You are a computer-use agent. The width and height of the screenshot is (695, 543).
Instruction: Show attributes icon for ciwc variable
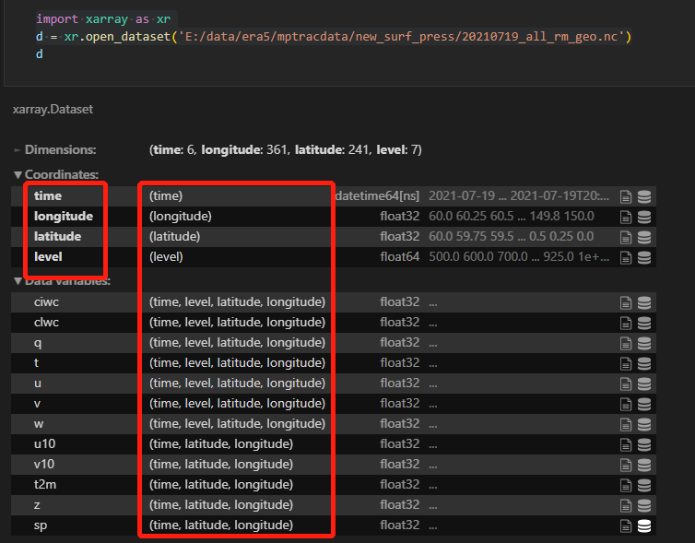[626, 302]
